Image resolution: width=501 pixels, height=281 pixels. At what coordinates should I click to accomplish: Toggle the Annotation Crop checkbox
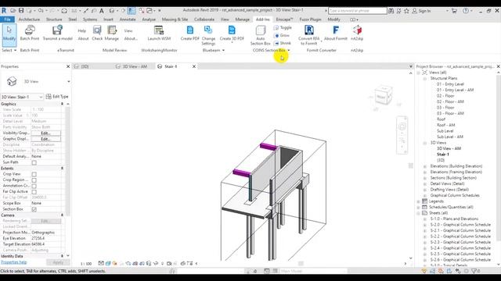34,186
